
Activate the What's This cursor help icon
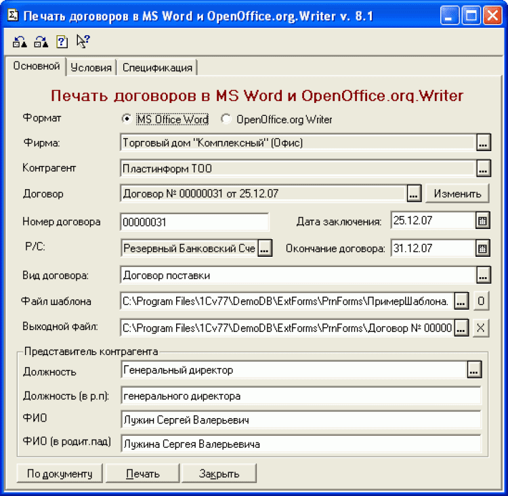(x=83, y=41)
